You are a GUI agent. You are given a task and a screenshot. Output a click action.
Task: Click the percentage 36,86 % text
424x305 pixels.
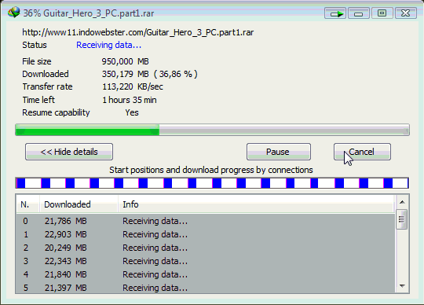(x=176, y=74)
